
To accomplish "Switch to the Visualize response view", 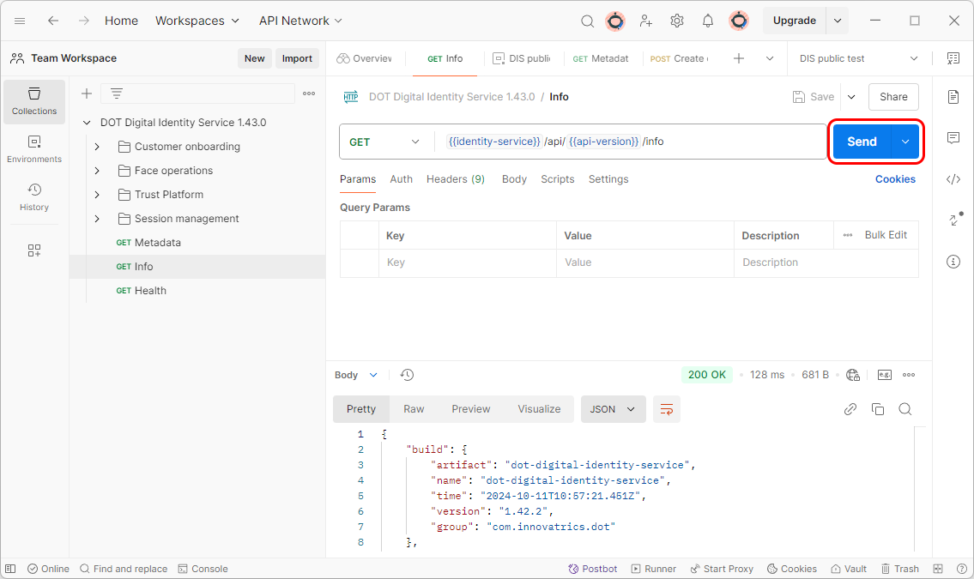I will click(539, 409).
